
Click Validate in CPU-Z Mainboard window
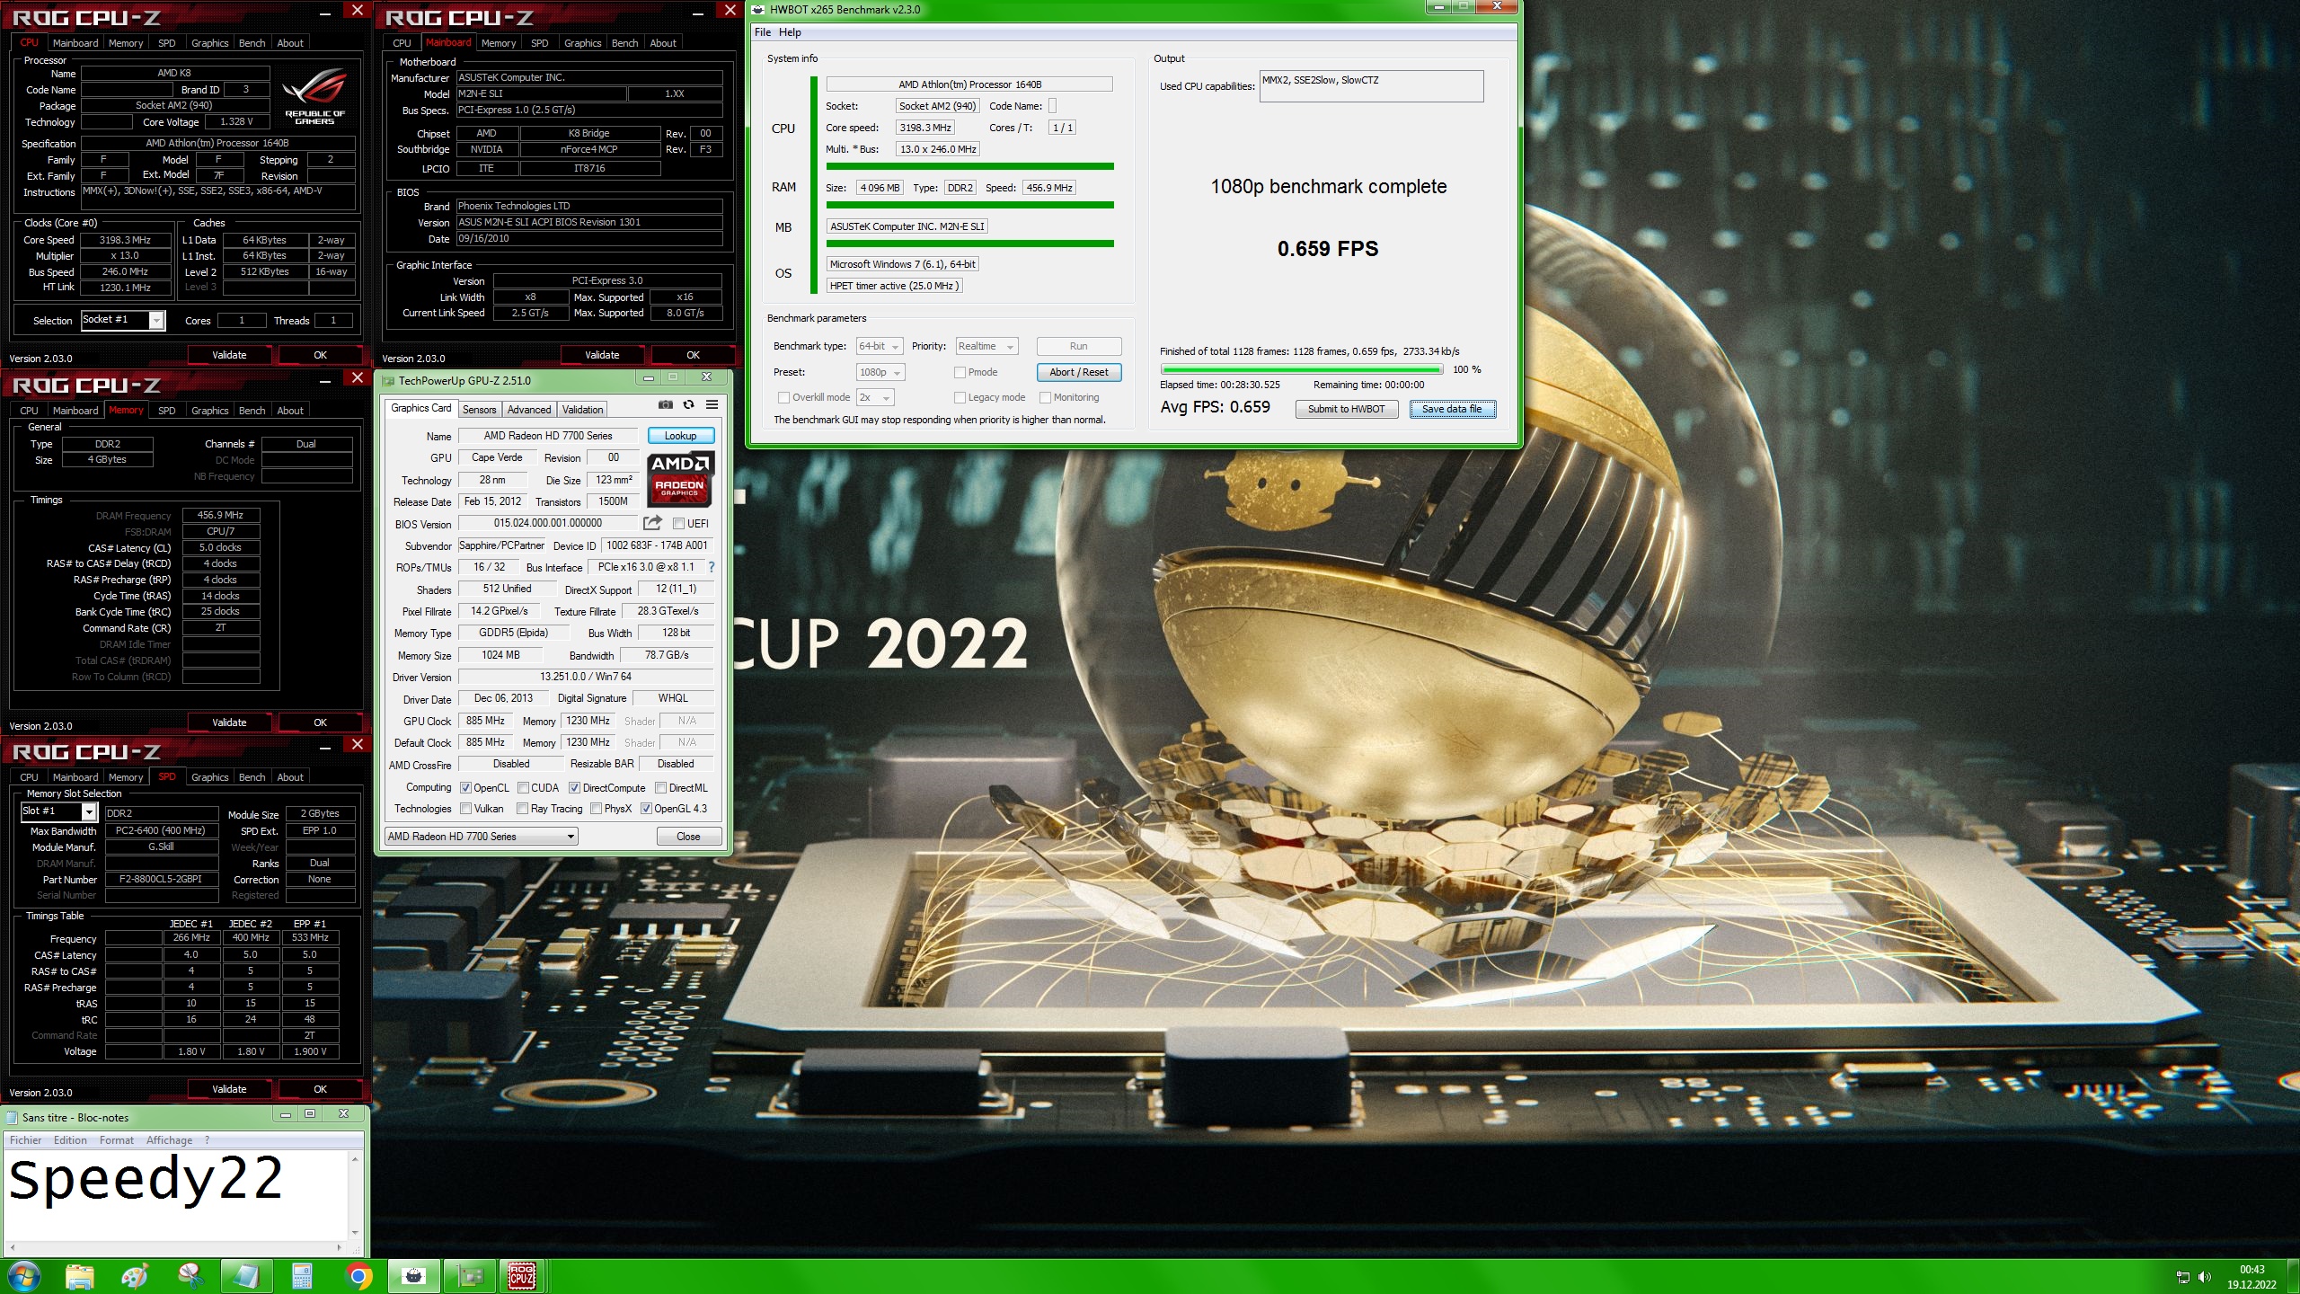pos(602,355)
